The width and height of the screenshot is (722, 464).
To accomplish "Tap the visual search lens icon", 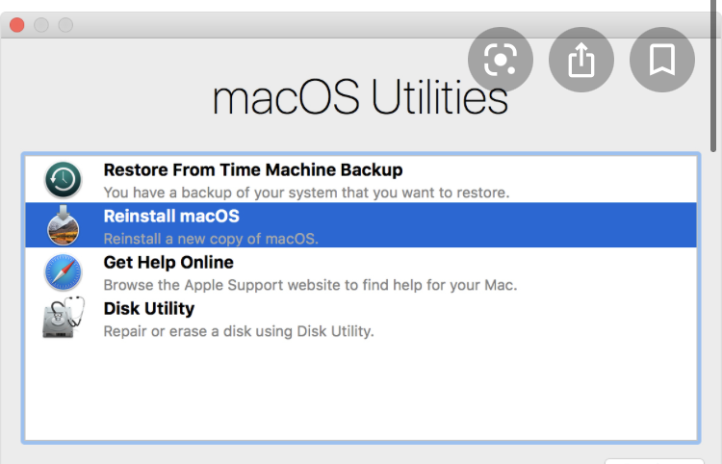I will tap(501, 61).
